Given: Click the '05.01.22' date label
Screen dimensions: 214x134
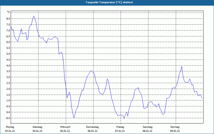Looking at the screenshot, I should 65,131.
